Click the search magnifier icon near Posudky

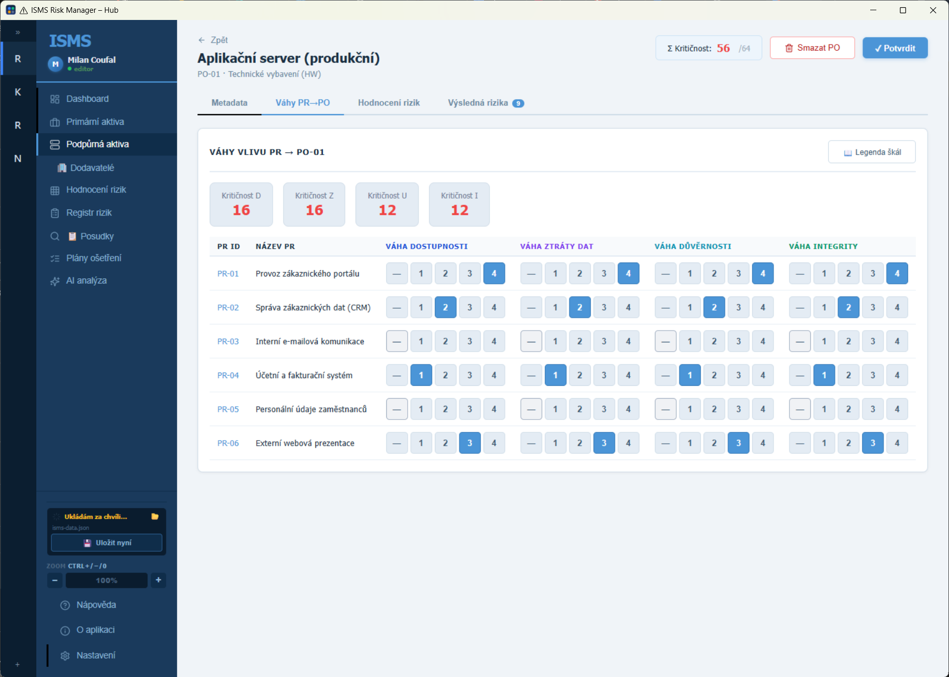click(x=55, y=236)
